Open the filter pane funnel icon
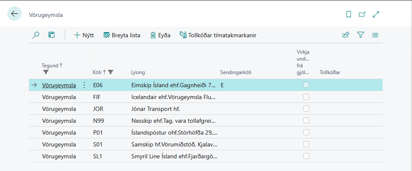The image size is (412, 171). [361, 35]
